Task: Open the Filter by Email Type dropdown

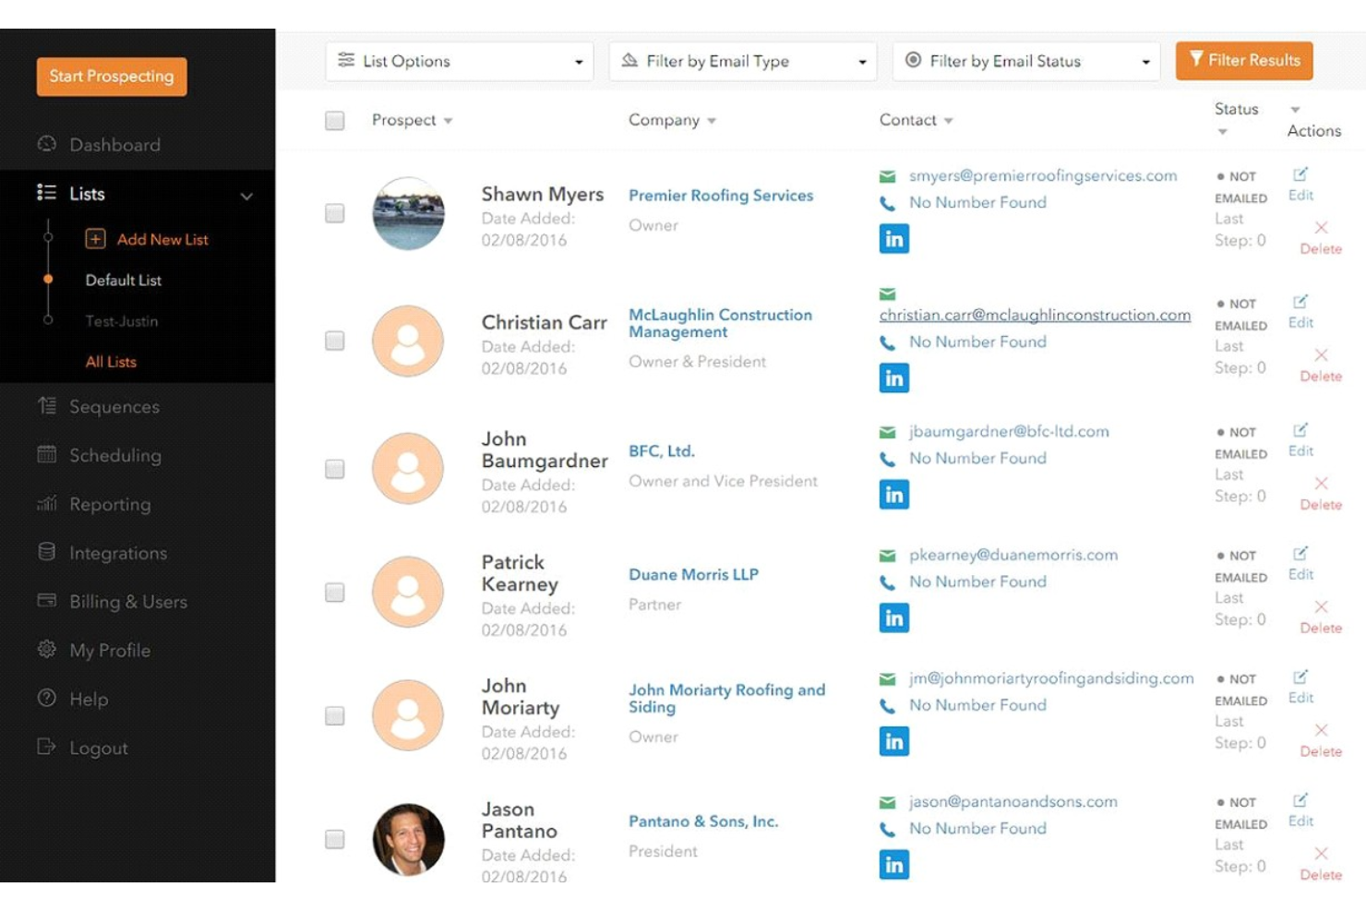Action: pyautogui.click(x=742, y=61)
